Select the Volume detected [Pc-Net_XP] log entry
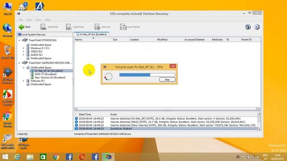The image size is (287, 161). [166, 119]
